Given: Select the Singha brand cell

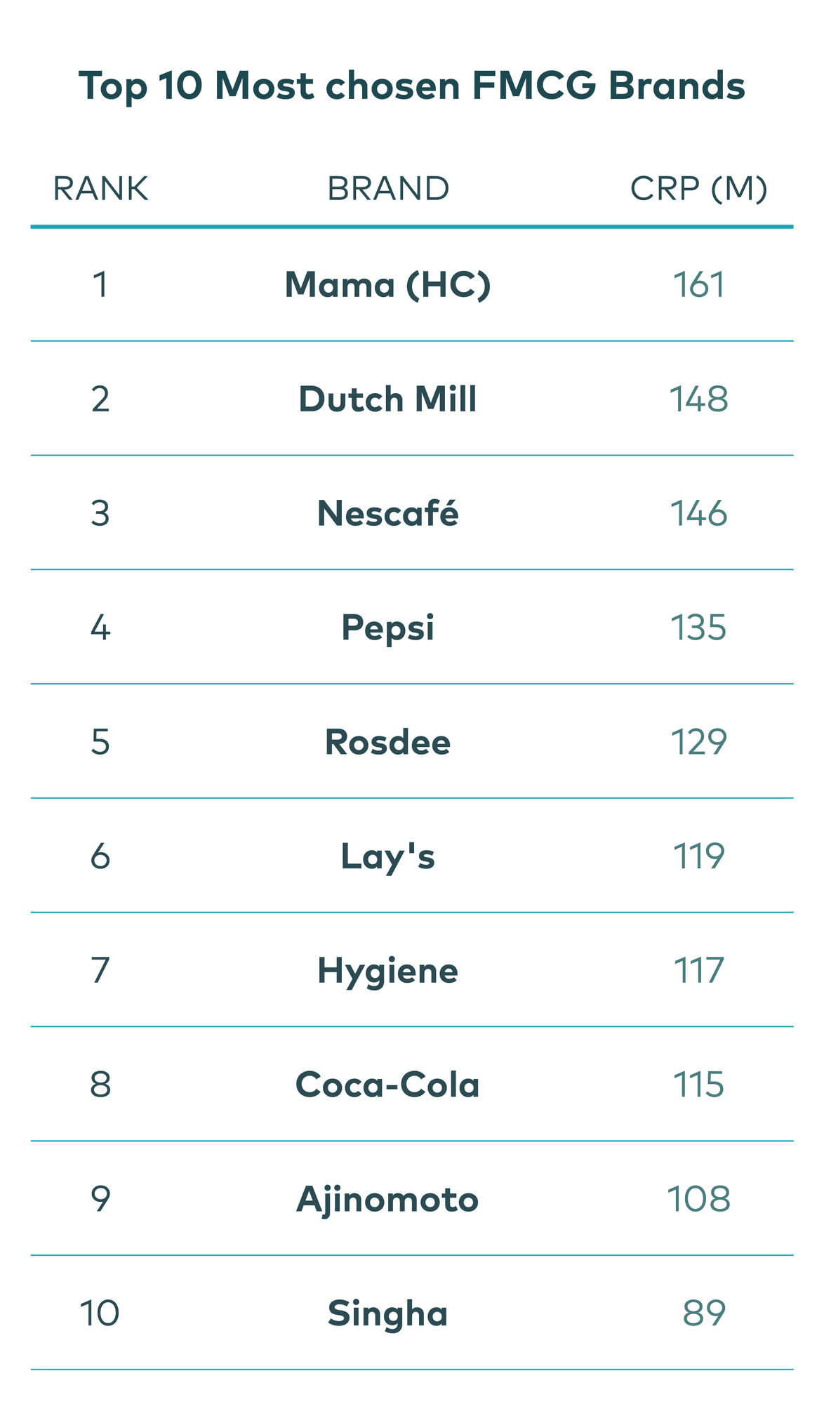Looking at the screenshot, I should point(388,1313).
